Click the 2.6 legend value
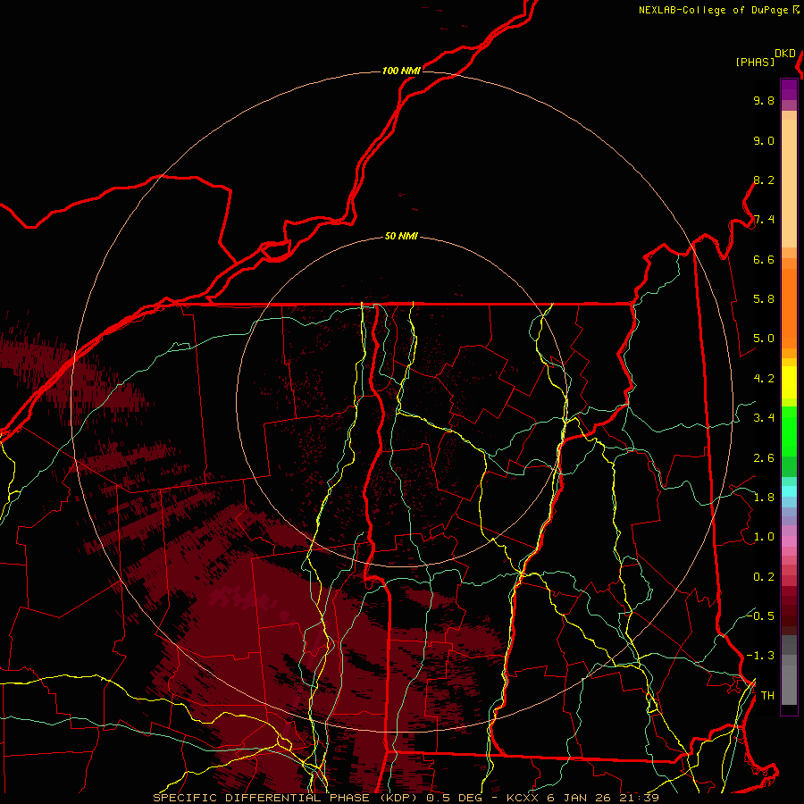The width and height of the screenshot is (804, 804). click(764, 458)
